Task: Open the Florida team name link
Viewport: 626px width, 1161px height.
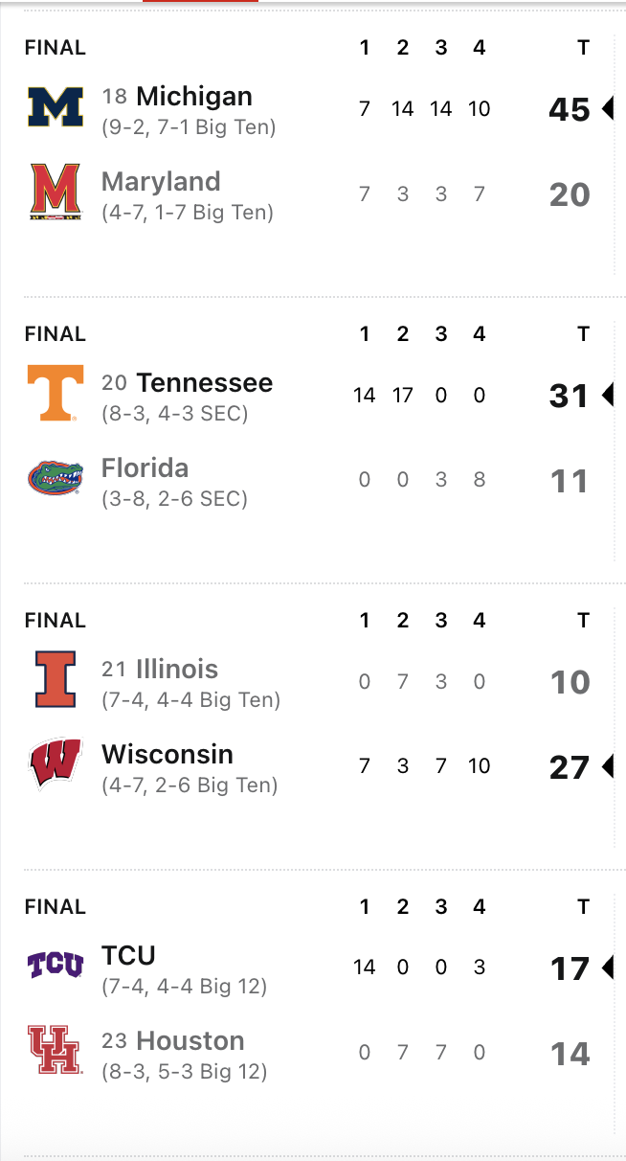Action: click(145, 467)
